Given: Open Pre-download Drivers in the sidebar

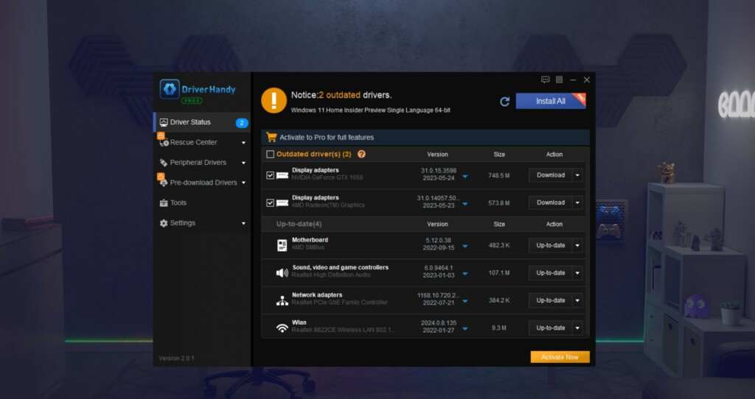Looking at the screenshot, I should 202,183.
